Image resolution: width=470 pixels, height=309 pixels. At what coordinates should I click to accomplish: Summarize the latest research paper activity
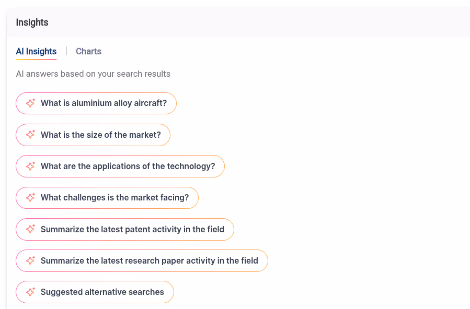click(142, 261)
